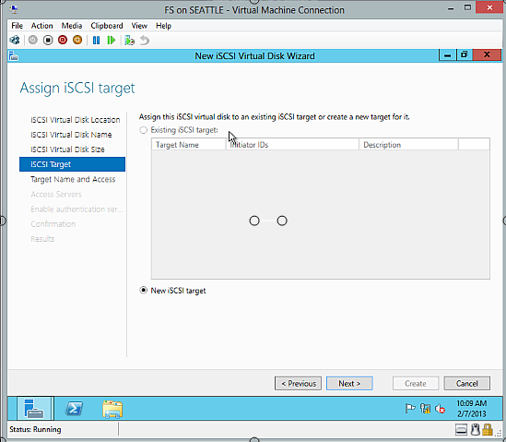Go to iSCSI Virtual Disk Name step
Image resolution: width=506 pixels, height=442 pixels.
pyautogui.click(x=71, y=135)
